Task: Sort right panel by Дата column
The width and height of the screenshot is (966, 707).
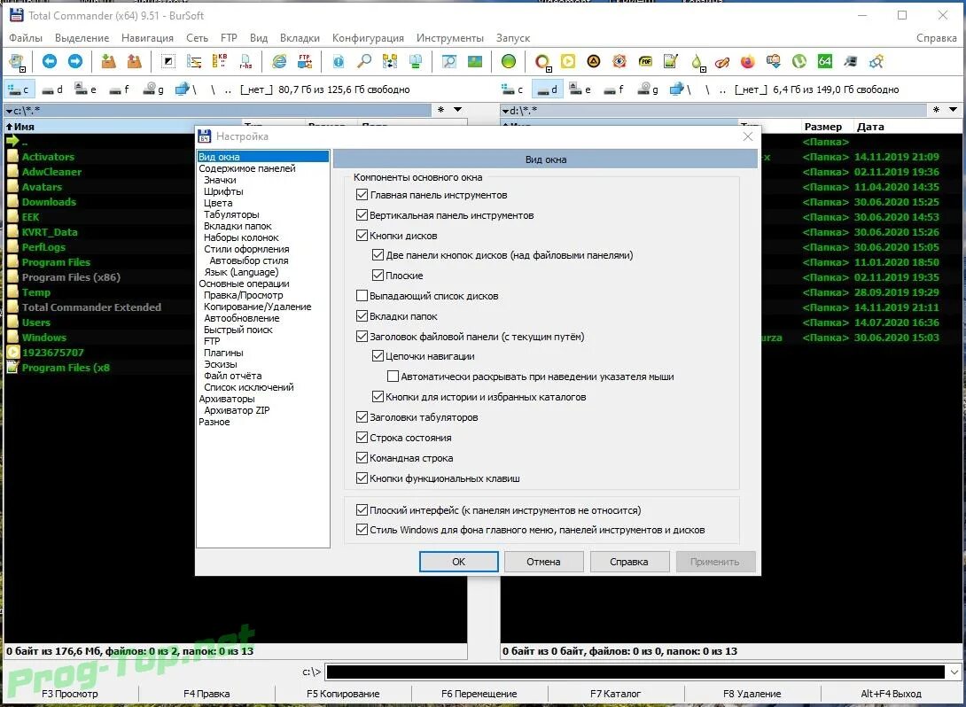Action: pos(870,127)
